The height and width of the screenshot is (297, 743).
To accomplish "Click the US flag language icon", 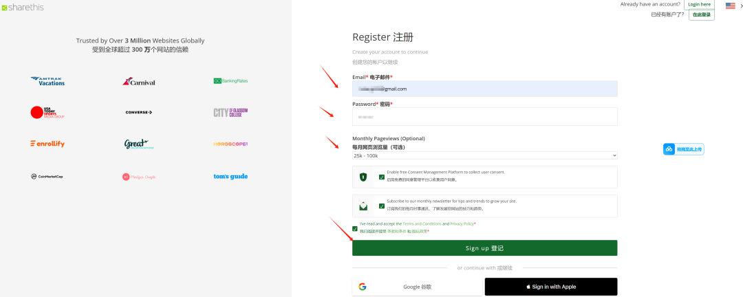I will click(730, 5).
